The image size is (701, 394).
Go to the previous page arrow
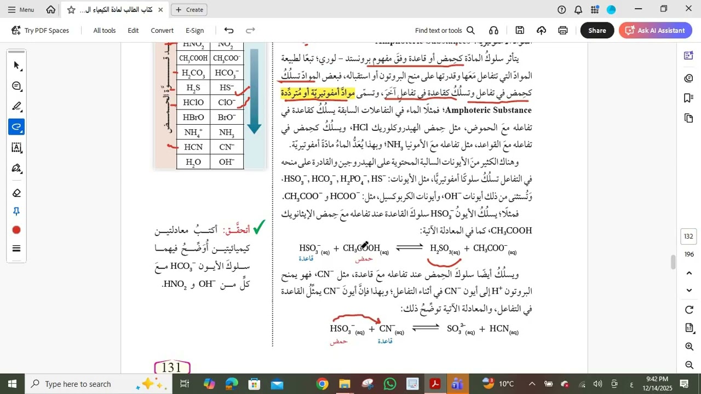[x=689, y=273]
